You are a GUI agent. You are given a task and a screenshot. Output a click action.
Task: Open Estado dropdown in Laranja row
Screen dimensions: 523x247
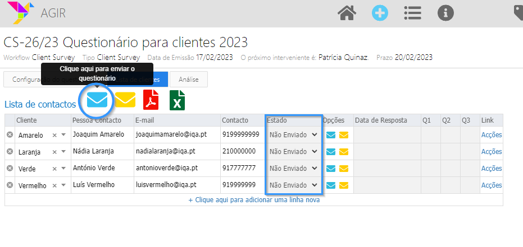pyautogui.click(x=293, y=151)
